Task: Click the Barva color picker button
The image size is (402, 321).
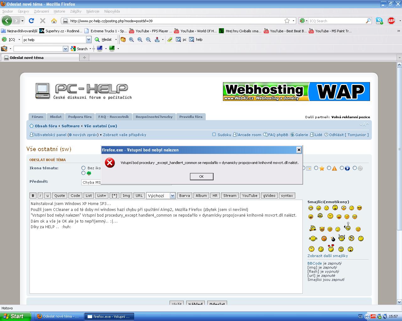Action: [x=184, y=196]
